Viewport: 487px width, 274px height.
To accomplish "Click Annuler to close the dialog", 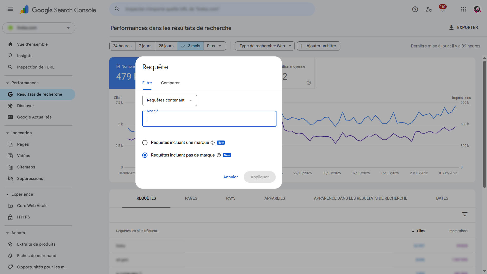I will pos(231,177).
